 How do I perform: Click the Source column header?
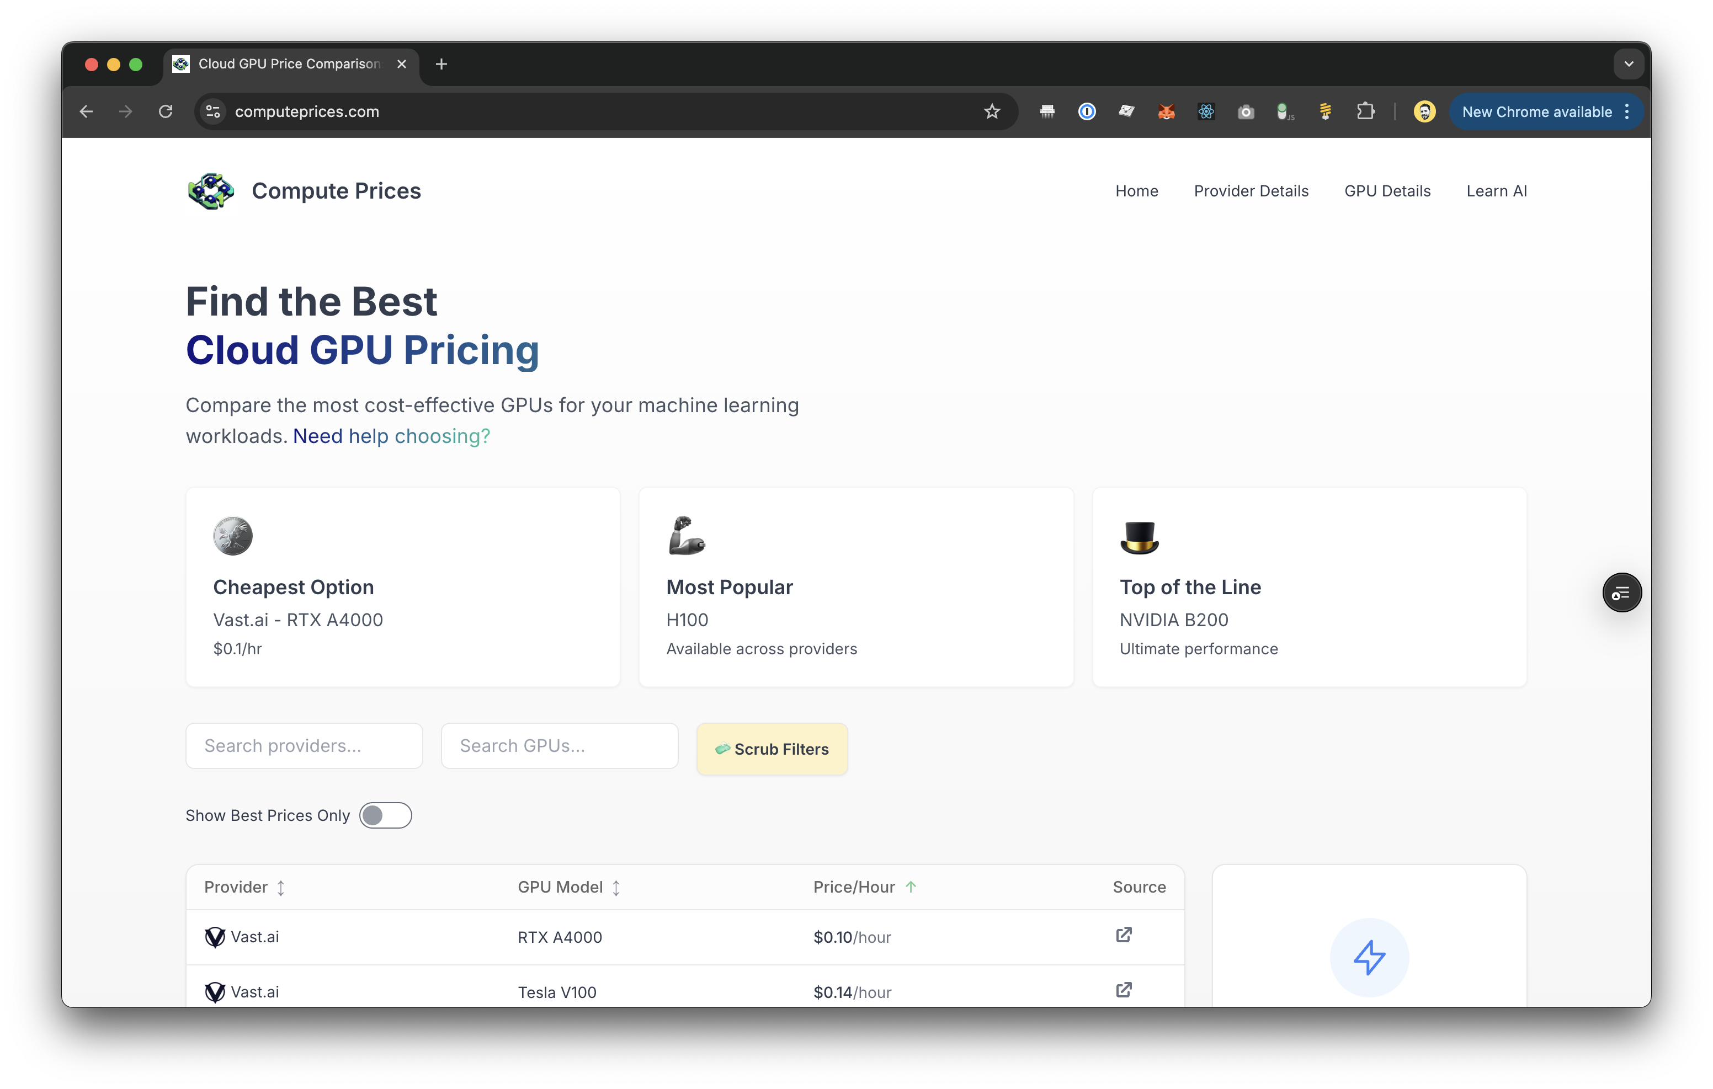coord(1139,887)
